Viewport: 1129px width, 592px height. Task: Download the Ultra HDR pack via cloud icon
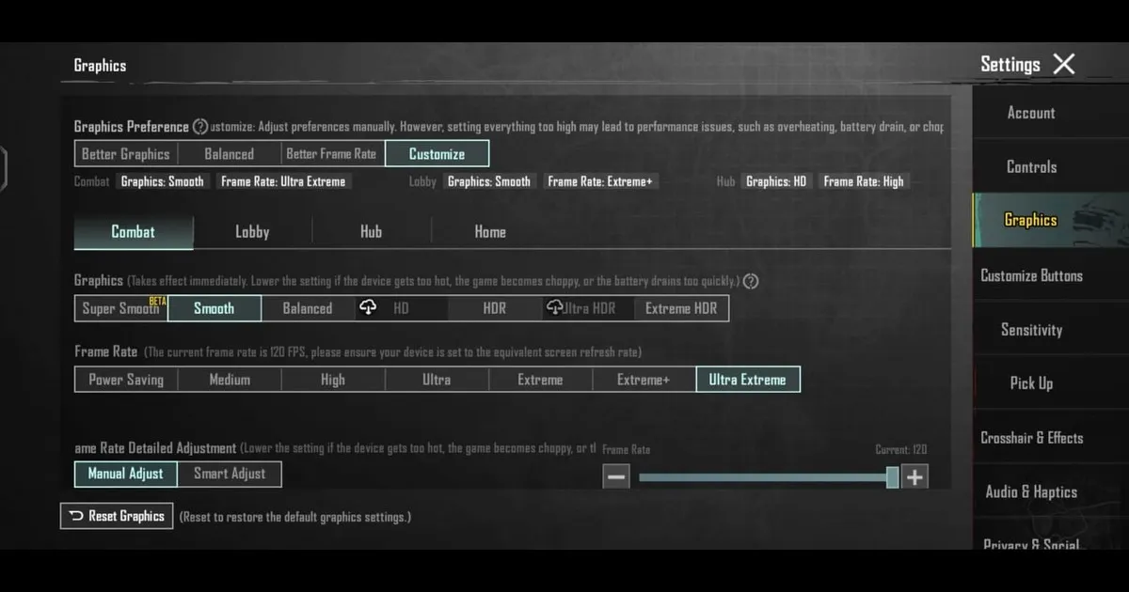(x=554, y=307)
